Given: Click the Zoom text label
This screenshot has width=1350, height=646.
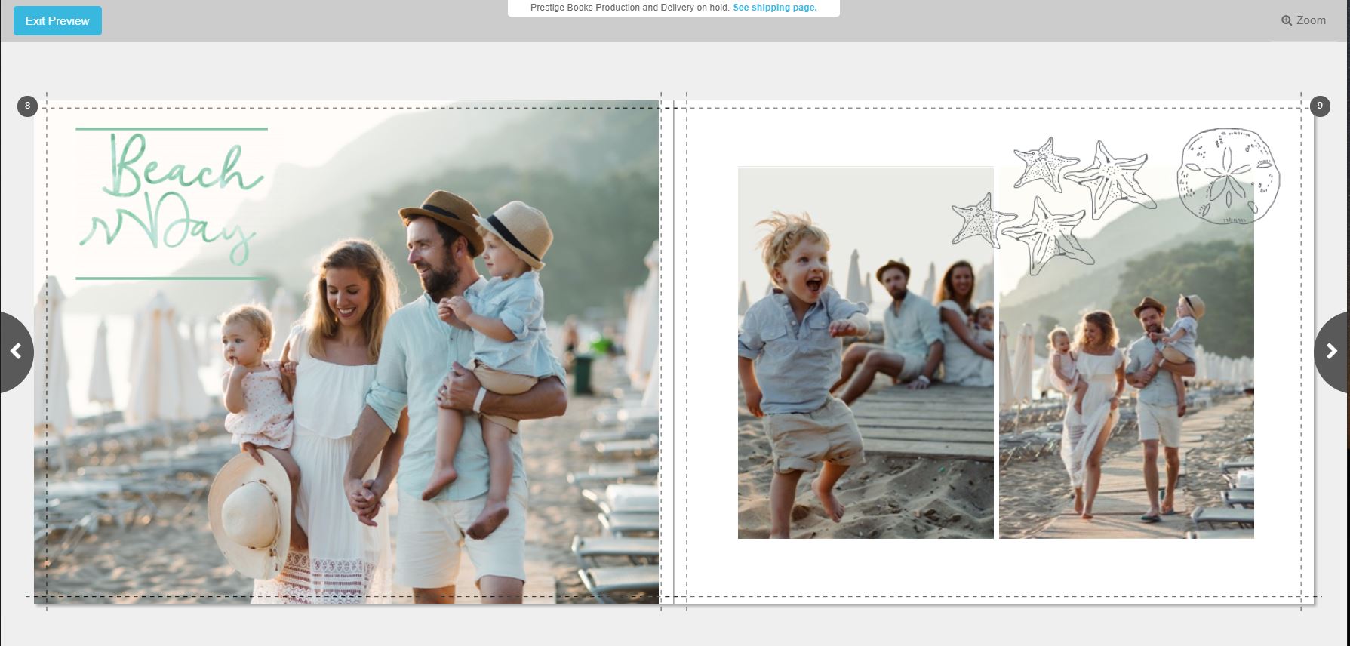Looking at the screenshot, I should coord(1311,20).
